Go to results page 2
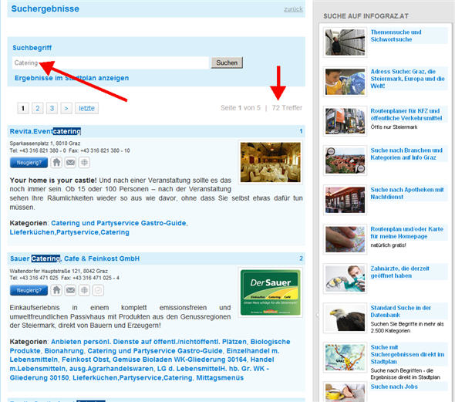The width and height of the screenshot is (455, 402). click(38, 108)
